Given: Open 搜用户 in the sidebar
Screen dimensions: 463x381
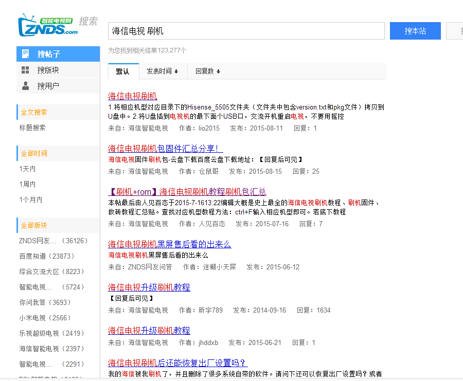Looking at the screenshot, I should click(x=58, y=86).
